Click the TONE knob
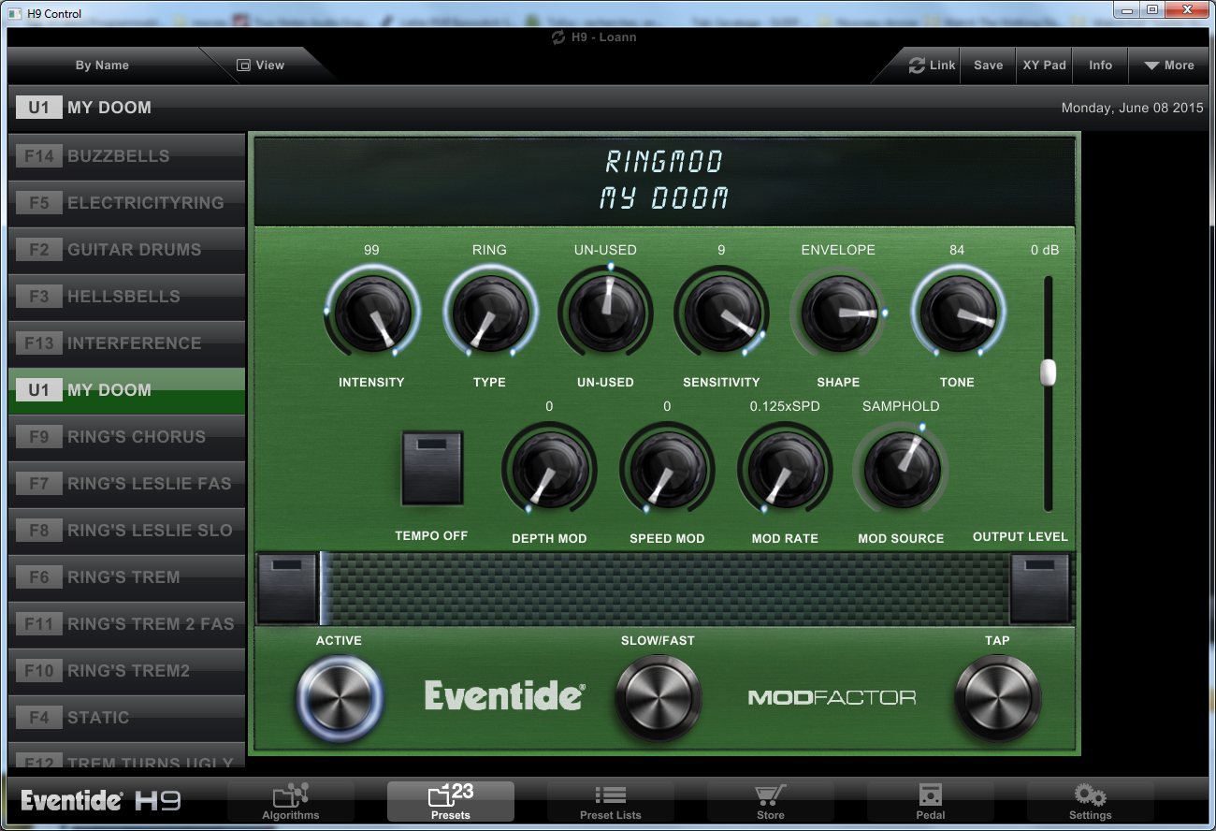 pyautogui.click(x=958, y=313)
